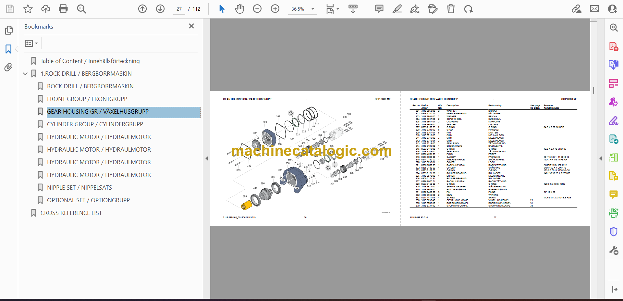The width and height of the screenshot is (623, 301).
Task: Collapse the right tools pane arrow
Action: pyautogui.click(x=601, y=158)
